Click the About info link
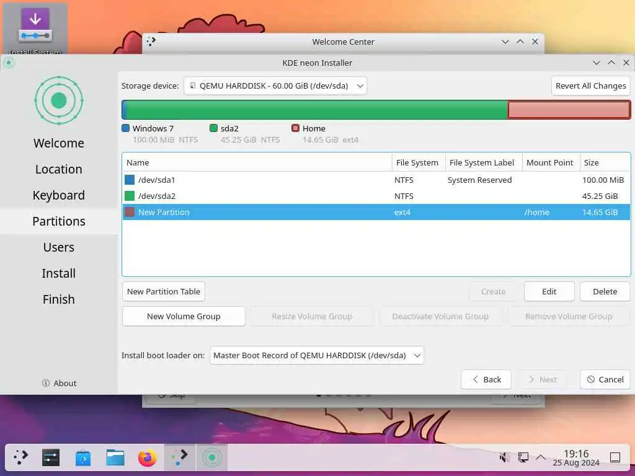The height and width of the screenshot is (476, 635). click(59, 383)
